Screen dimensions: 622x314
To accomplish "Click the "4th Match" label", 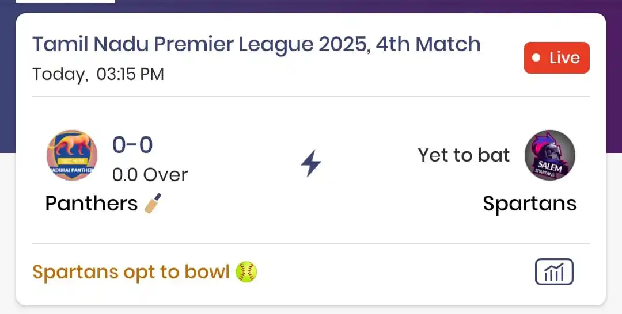I will (428, 44).
